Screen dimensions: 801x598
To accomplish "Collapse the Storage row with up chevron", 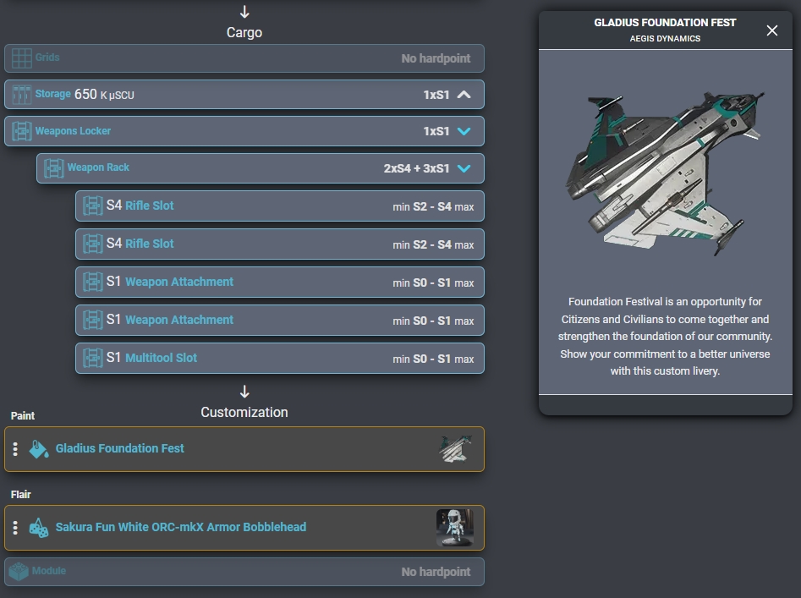I will coord(464,95).
